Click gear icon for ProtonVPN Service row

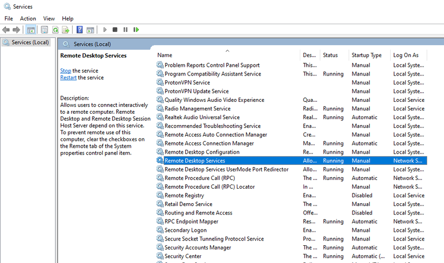tap(160, 82)
